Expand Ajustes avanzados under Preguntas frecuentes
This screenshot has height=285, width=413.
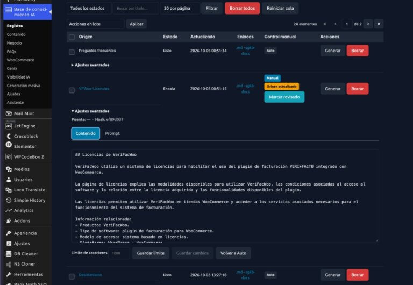point(90,65)
